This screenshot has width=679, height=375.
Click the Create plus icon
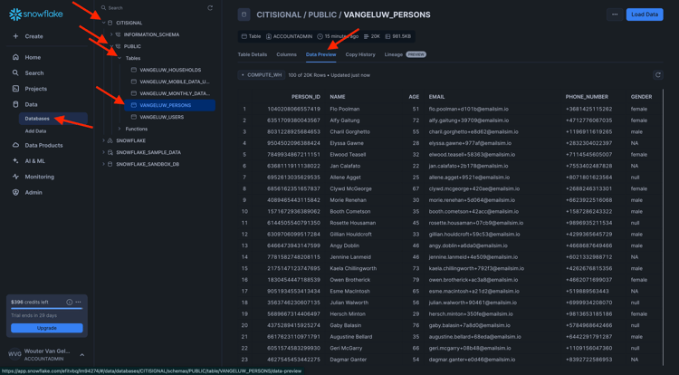(x=15, y=36)
